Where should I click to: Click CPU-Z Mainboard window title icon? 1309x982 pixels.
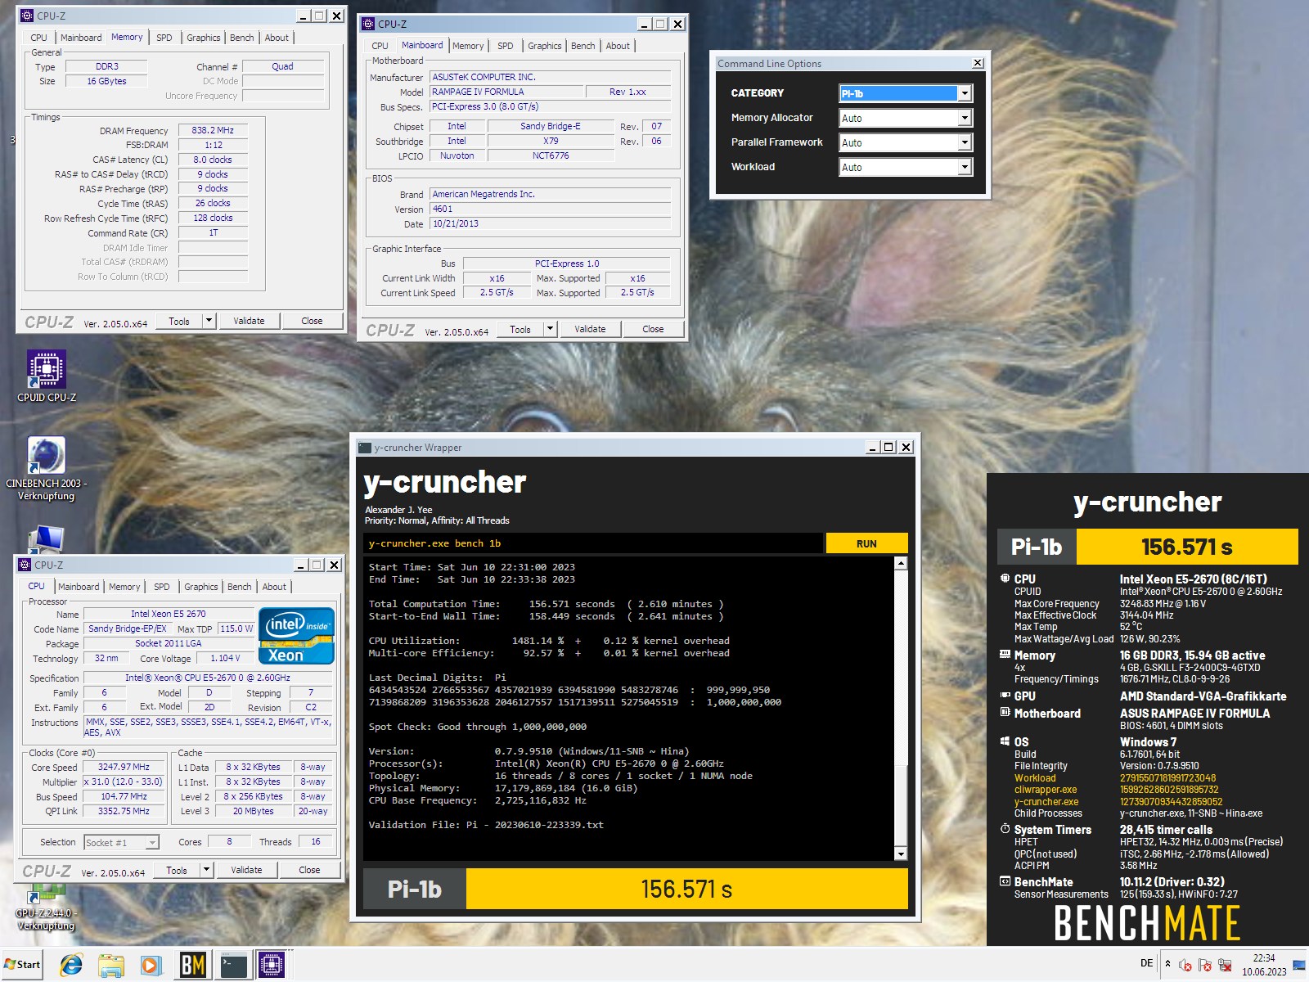368,24
